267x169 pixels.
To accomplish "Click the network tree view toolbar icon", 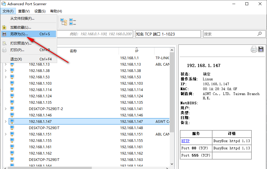I will tap(64, 21).
